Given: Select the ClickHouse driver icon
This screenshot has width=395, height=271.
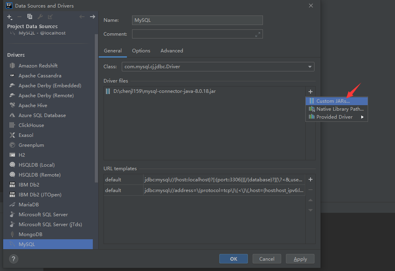Looking at the screenshot, I should coord(12,125).
